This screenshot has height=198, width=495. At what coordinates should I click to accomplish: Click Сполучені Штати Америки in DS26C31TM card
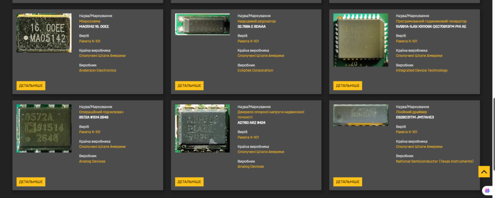click(419, 147)
